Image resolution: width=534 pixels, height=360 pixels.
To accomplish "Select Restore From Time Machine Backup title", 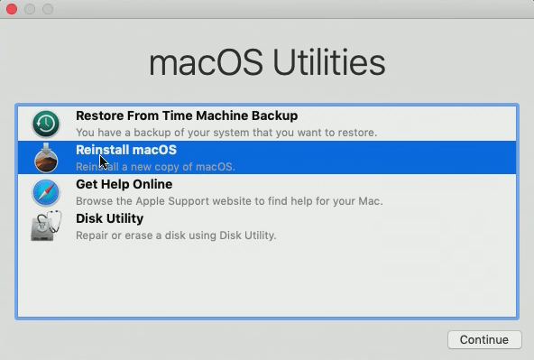I will pyautogui.click(x=187, y=115).
